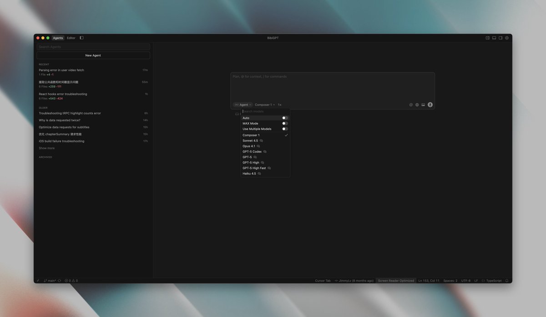Viewport: 546px width, 317px height.
Task: Click the Search Agents input field
Action: pyautogui.click(x=93, y=46)
